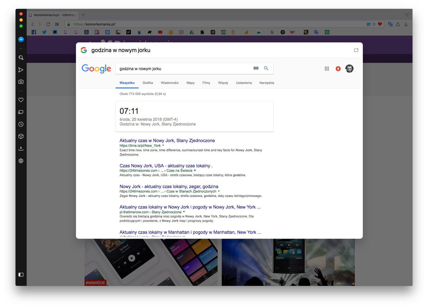Screen dimensions: 428x308
Task: Click the share upload toolbar icon
Action: pyautogui.click(x=398, y=24)
